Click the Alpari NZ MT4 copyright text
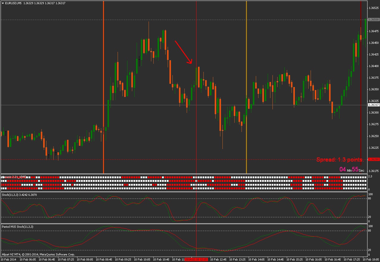The height and width of the screenshot is (262, 380). click(x=38, y=255)
